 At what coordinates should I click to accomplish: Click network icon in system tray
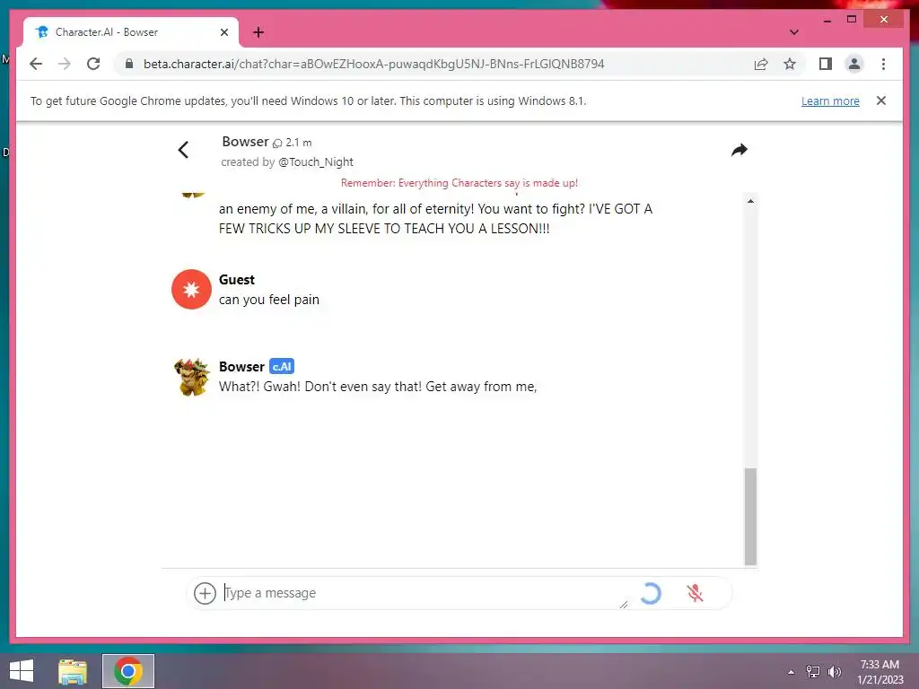813,672
